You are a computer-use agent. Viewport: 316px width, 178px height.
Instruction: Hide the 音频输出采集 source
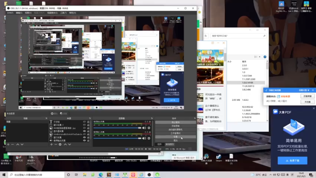(84, 140)
